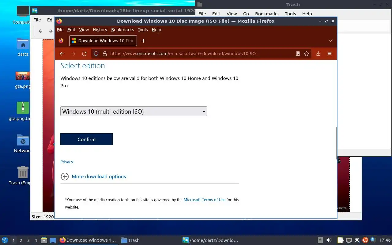Close the Download Windows 10 tab
This screenshot has width=392, height=245.
pyautogui.click(x=132, y=40)
